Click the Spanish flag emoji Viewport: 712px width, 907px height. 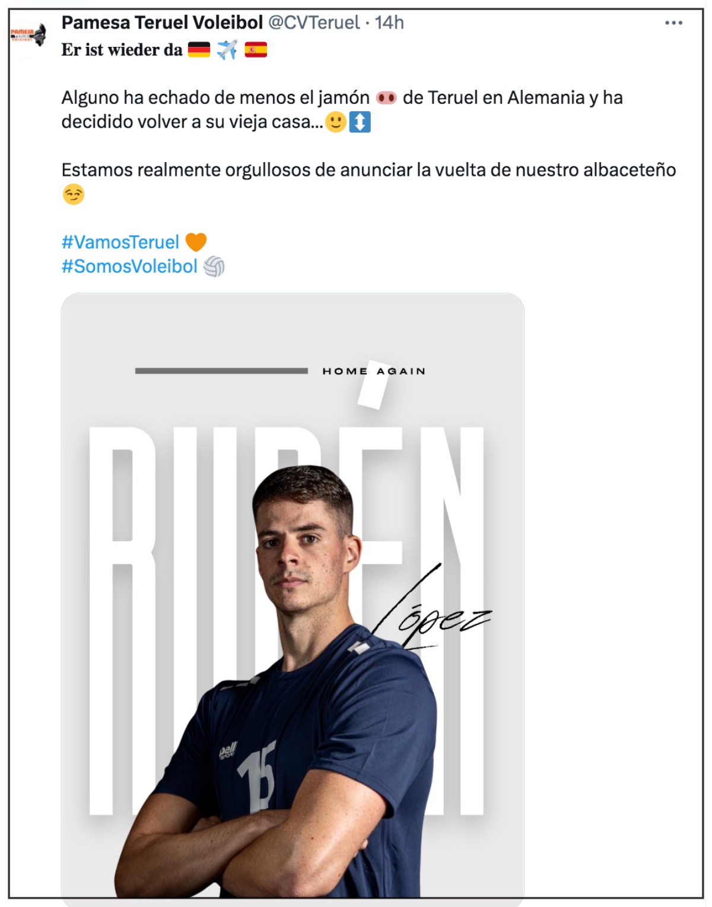tap(256, 50)
